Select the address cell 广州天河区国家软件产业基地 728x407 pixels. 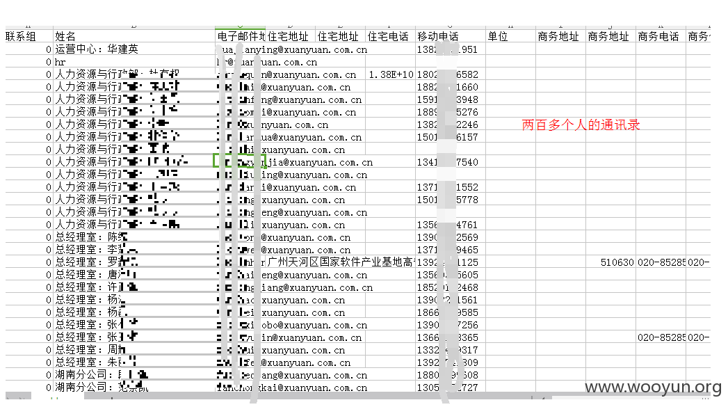(340, 262)
